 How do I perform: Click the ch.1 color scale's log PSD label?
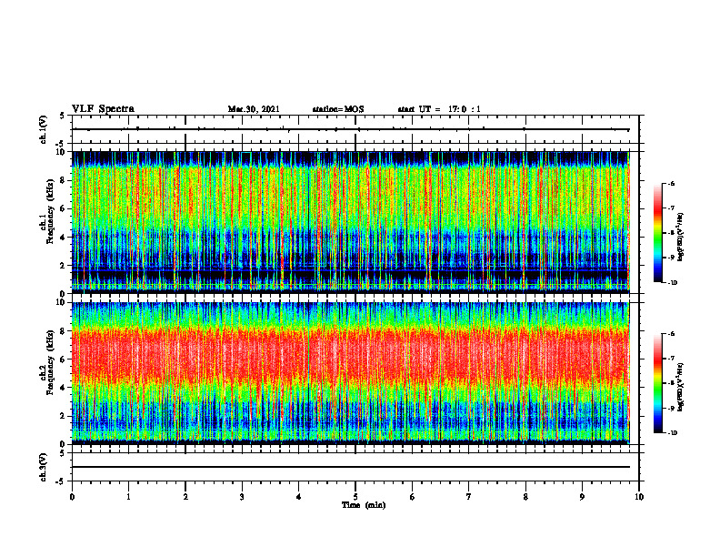(681, 237)
